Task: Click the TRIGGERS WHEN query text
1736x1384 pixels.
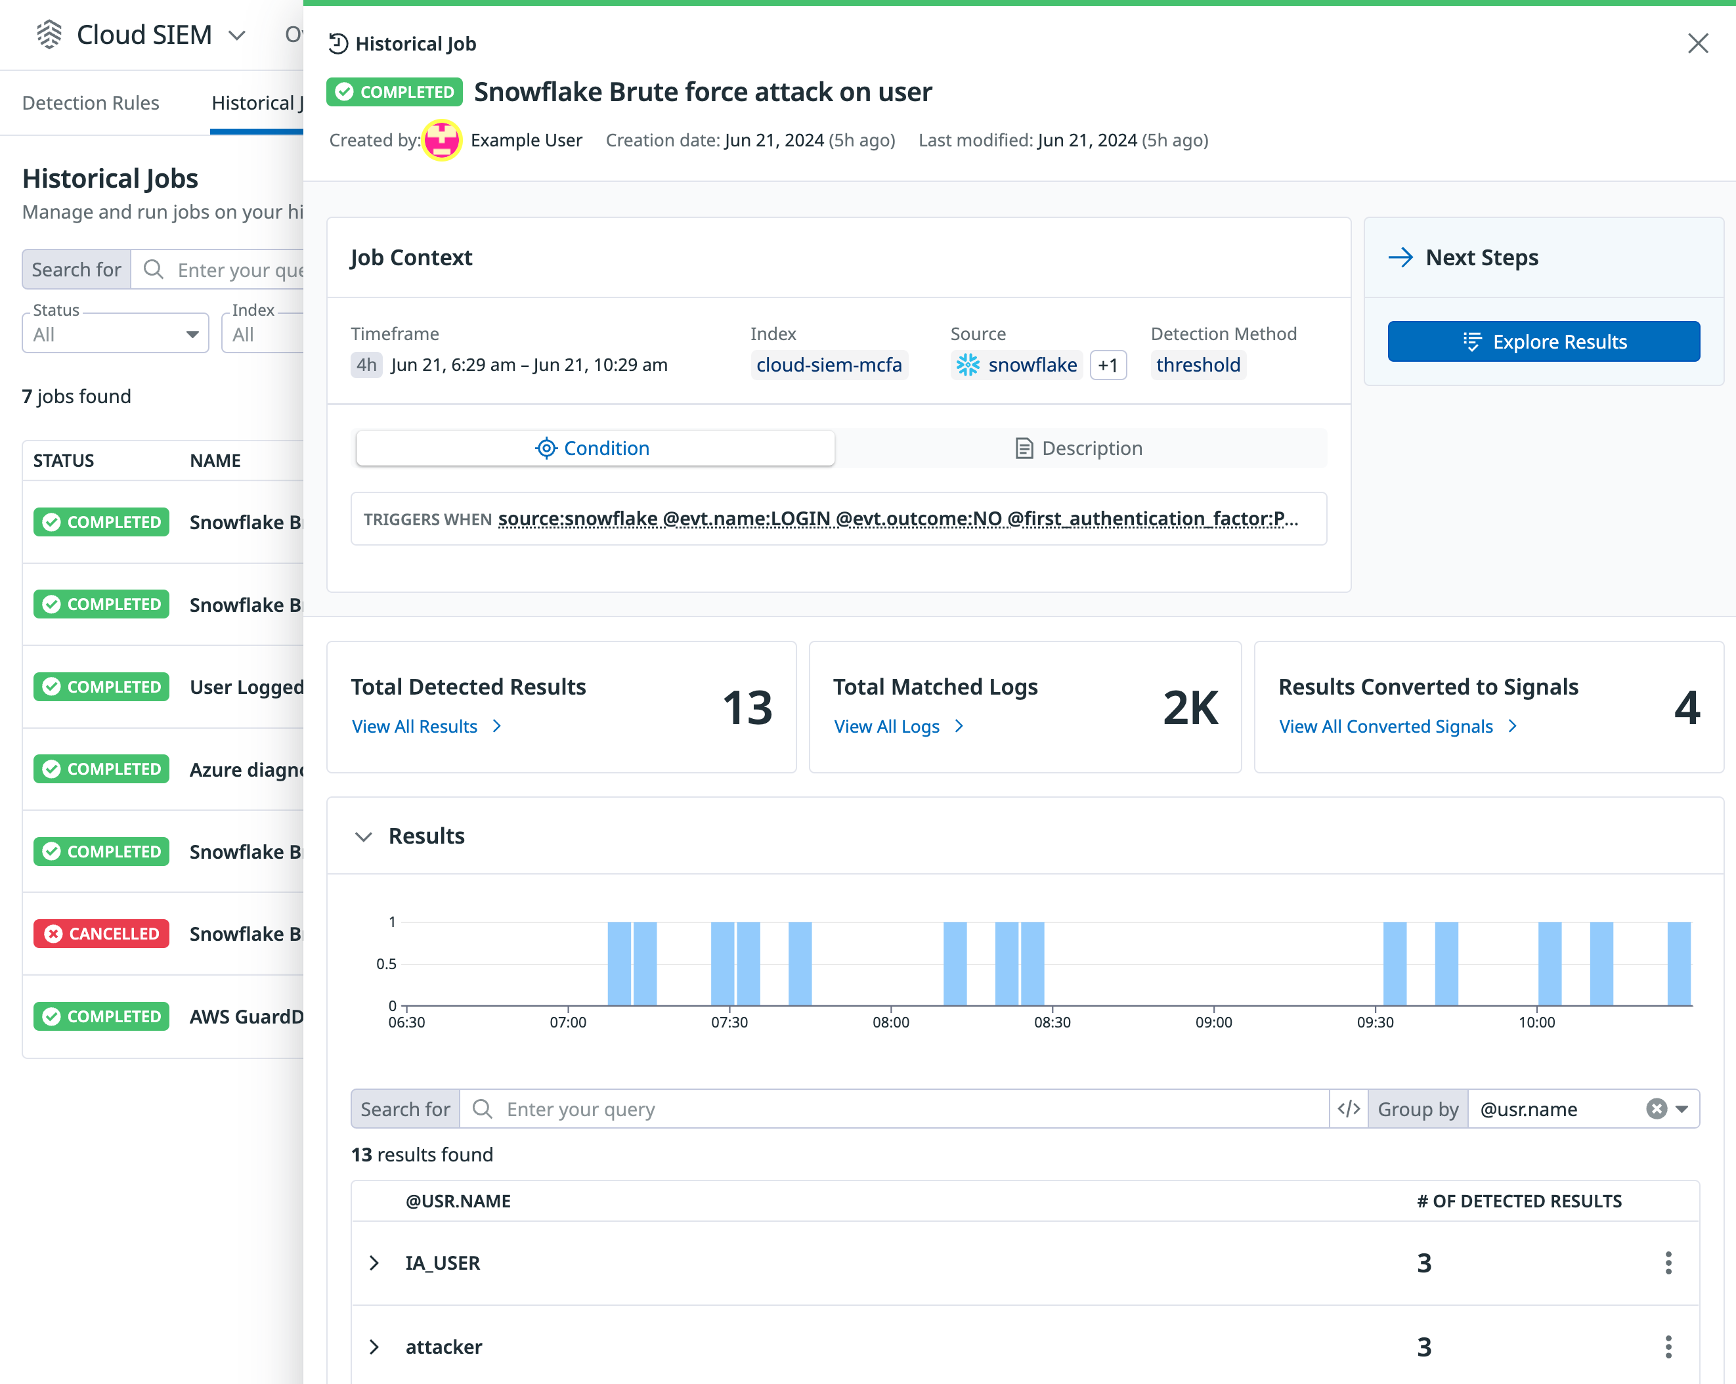Action: 898,519
